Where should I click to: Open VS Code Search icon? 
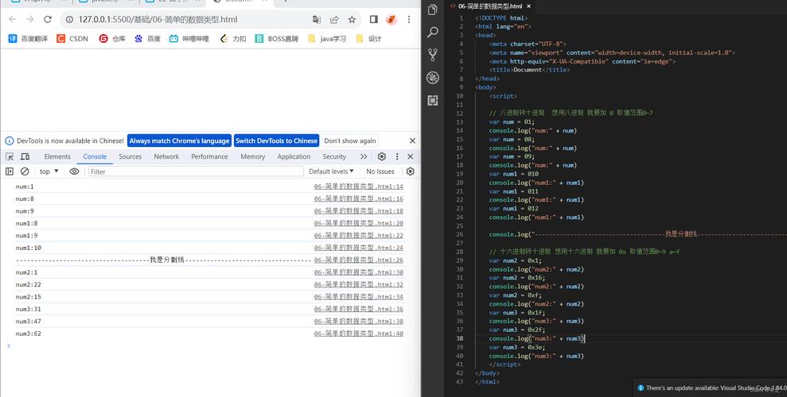pyautogui.click(x=432, y=33)
